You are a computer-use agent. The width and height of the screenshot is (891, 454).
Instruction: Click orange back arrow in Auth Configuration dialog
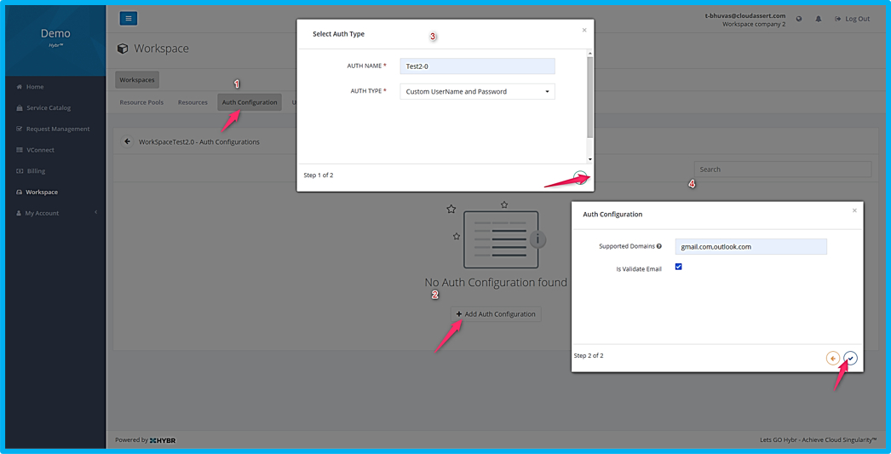(833, 359)
